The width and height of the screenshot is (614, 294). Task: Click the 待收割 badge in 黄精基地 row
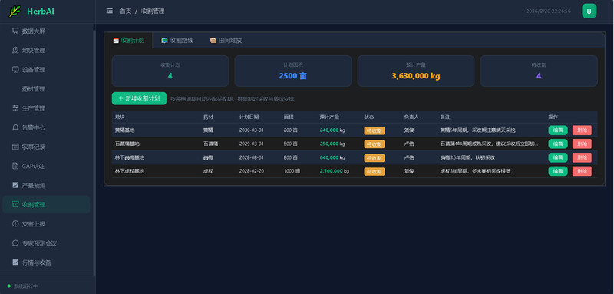(x=375, y=130)
